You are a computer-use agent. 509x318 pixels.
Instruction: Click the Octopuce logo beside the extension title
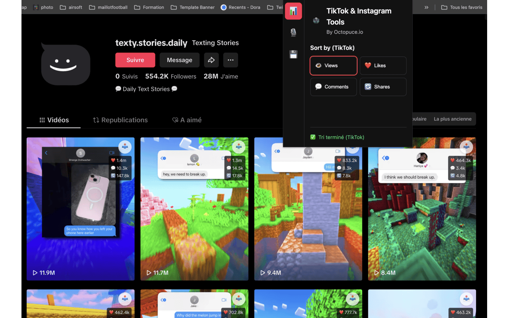pyautogui.click(x=316, y=21)
